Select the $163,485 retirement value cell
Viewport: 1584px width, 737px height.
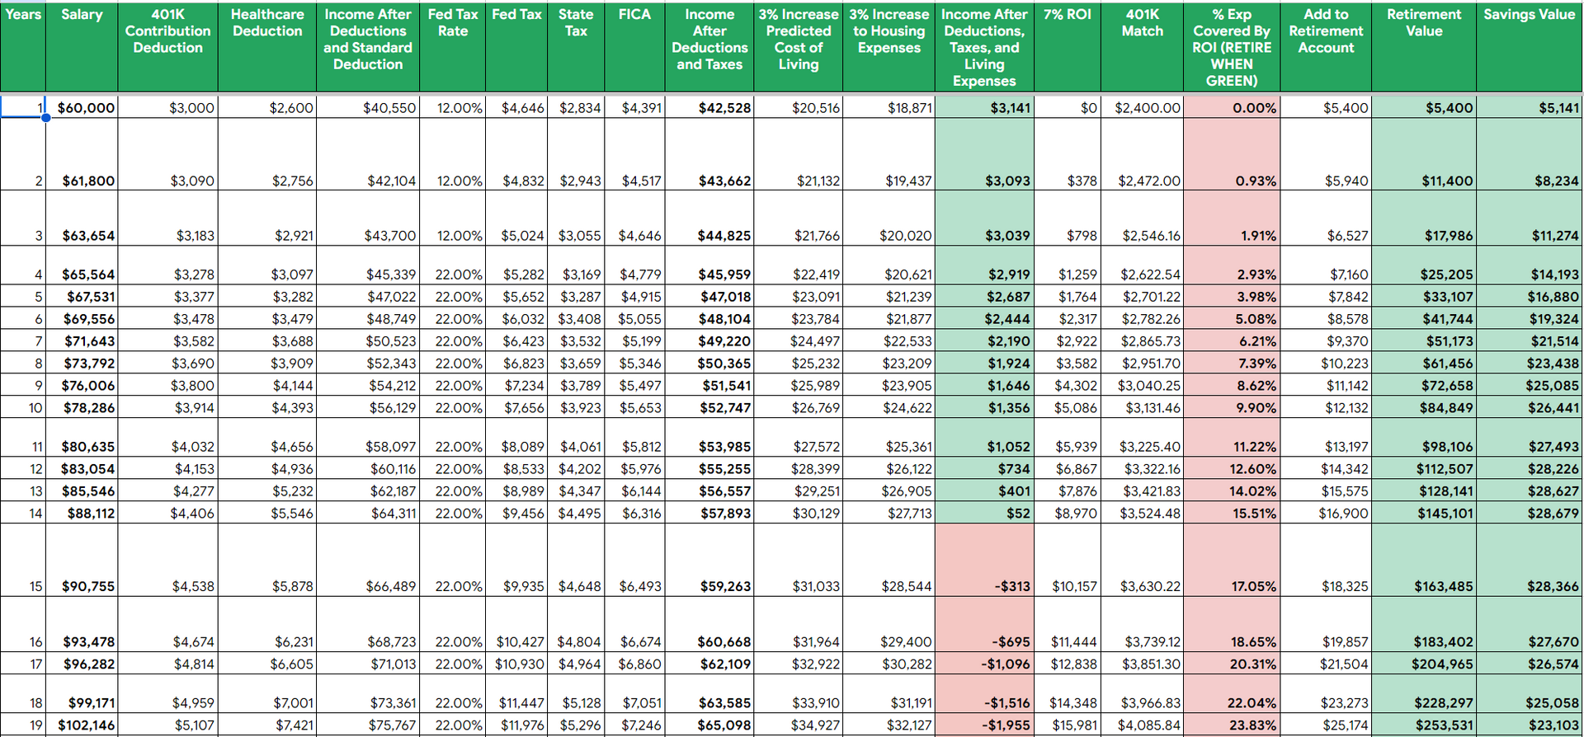(1424, 561)
